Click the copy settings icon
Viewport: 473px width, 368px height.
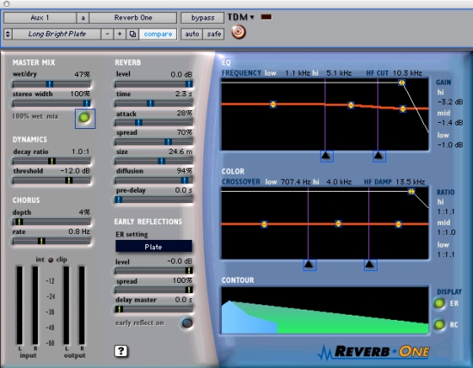coord(132,34)
